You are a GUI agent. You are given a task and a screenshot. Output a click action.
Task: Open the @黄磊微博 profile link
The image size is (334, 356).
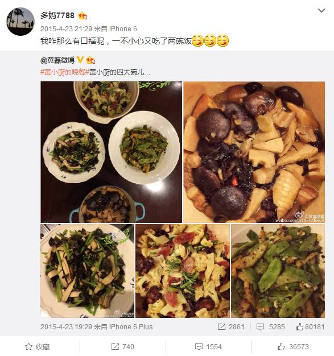click(x=57, y=60)
